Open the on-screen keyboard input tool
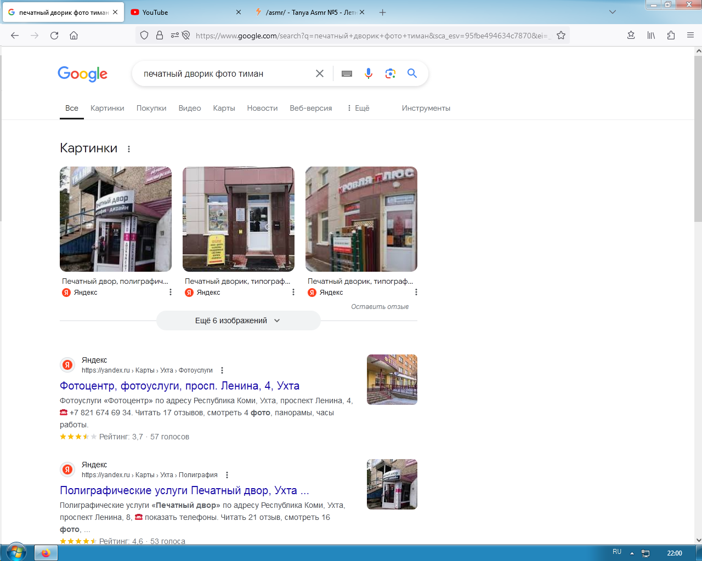This screenshot has height=561, width=702. click(x=347, y=73)
